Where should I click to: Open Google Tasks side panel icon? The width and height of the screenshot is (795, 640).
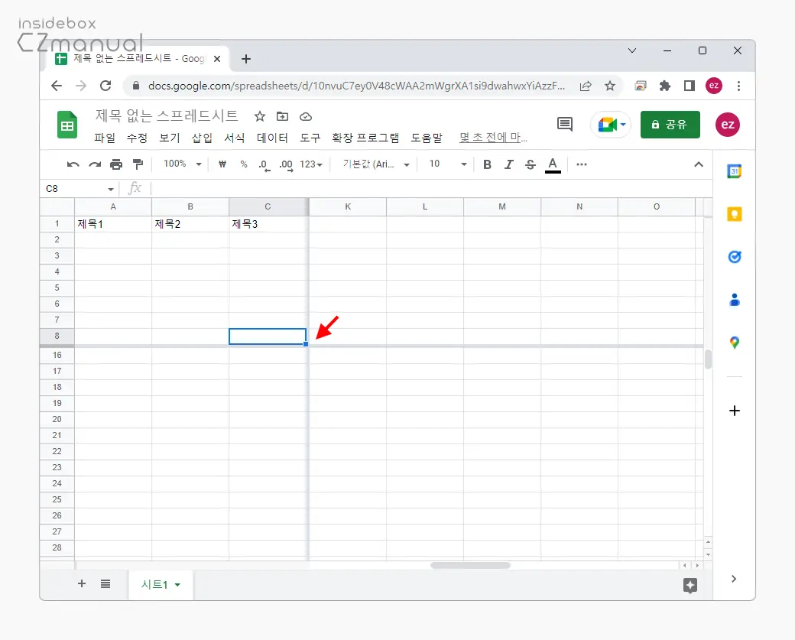click(x=734, y=257)
